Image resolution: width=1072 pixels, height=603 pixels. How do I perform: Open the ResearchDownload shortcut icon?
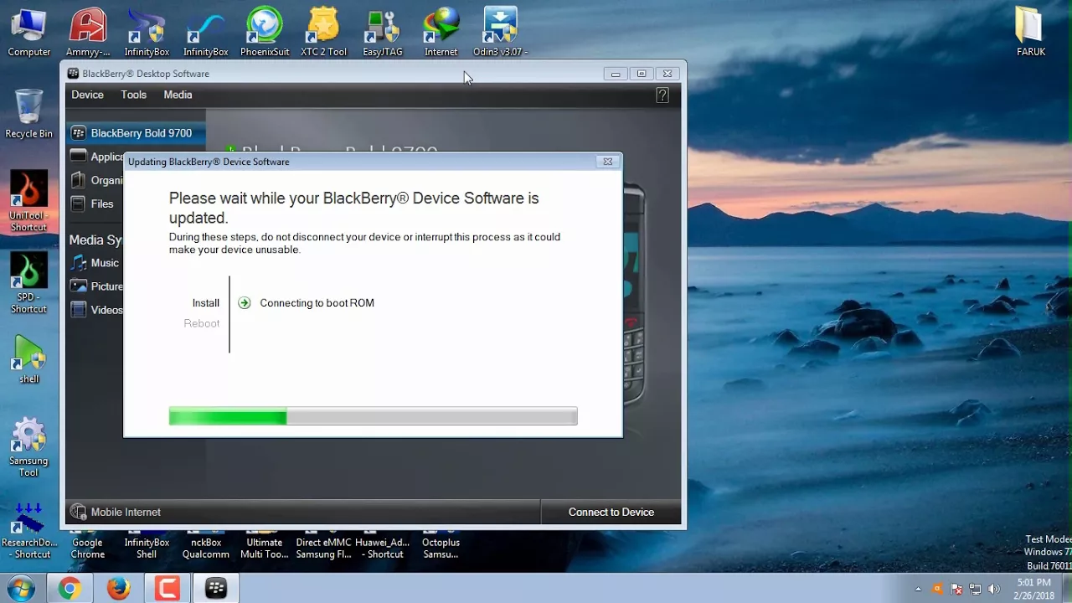point(28,530)
